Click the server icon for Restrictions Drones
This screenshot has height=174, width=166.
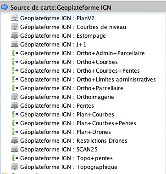[15, 141]
